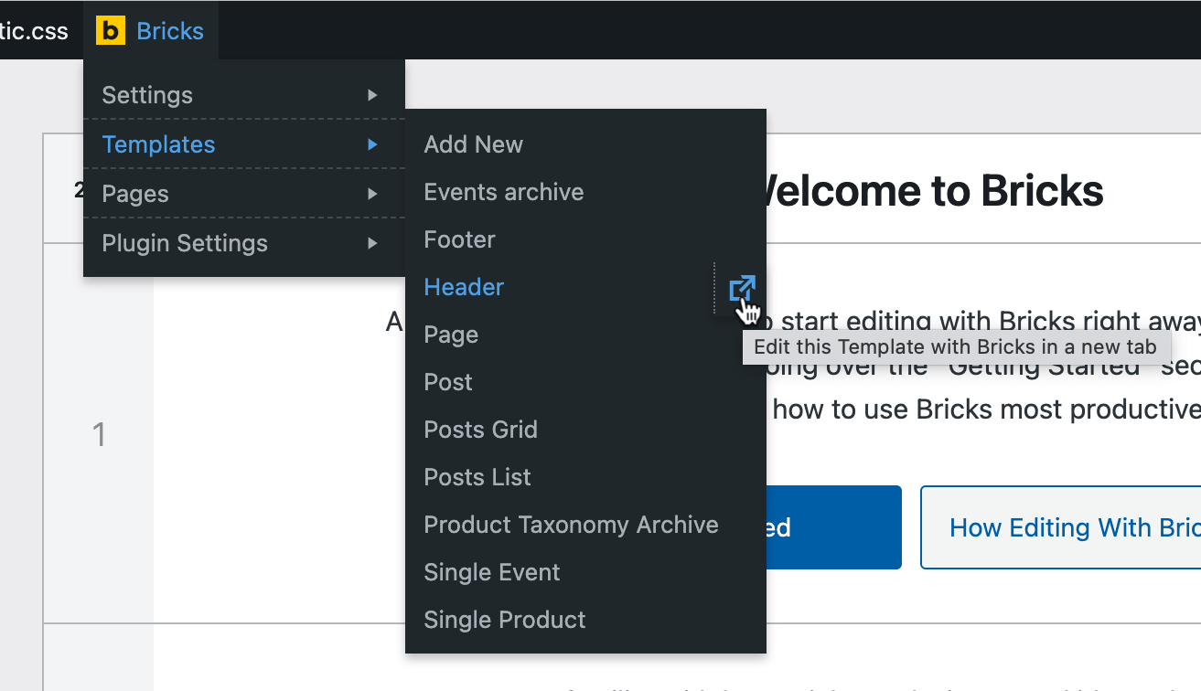Click the yellow Bricks logo icon
1201x691 pixels.
point(110,31)
